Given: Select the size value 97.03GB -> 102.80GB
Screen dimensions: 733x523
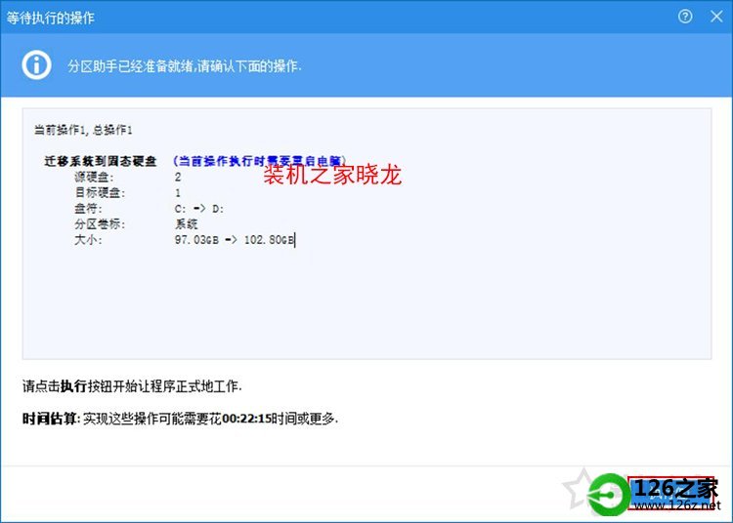Looking at the screenshot, I should coord(235,240).
